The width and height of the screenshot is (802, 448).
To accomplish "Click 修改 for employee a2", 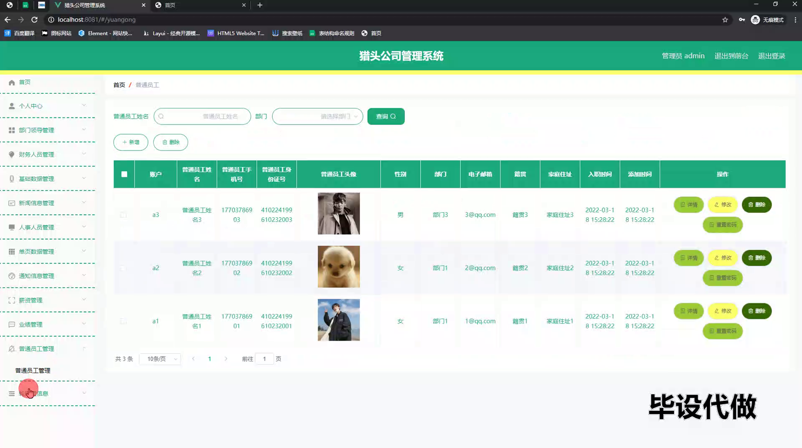I will (x=723, y=258).
